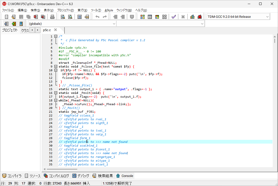Image resolution: width=278 pixels, height=186 pixels.
Task: Click the Save All icon
Action: point(28,17)
